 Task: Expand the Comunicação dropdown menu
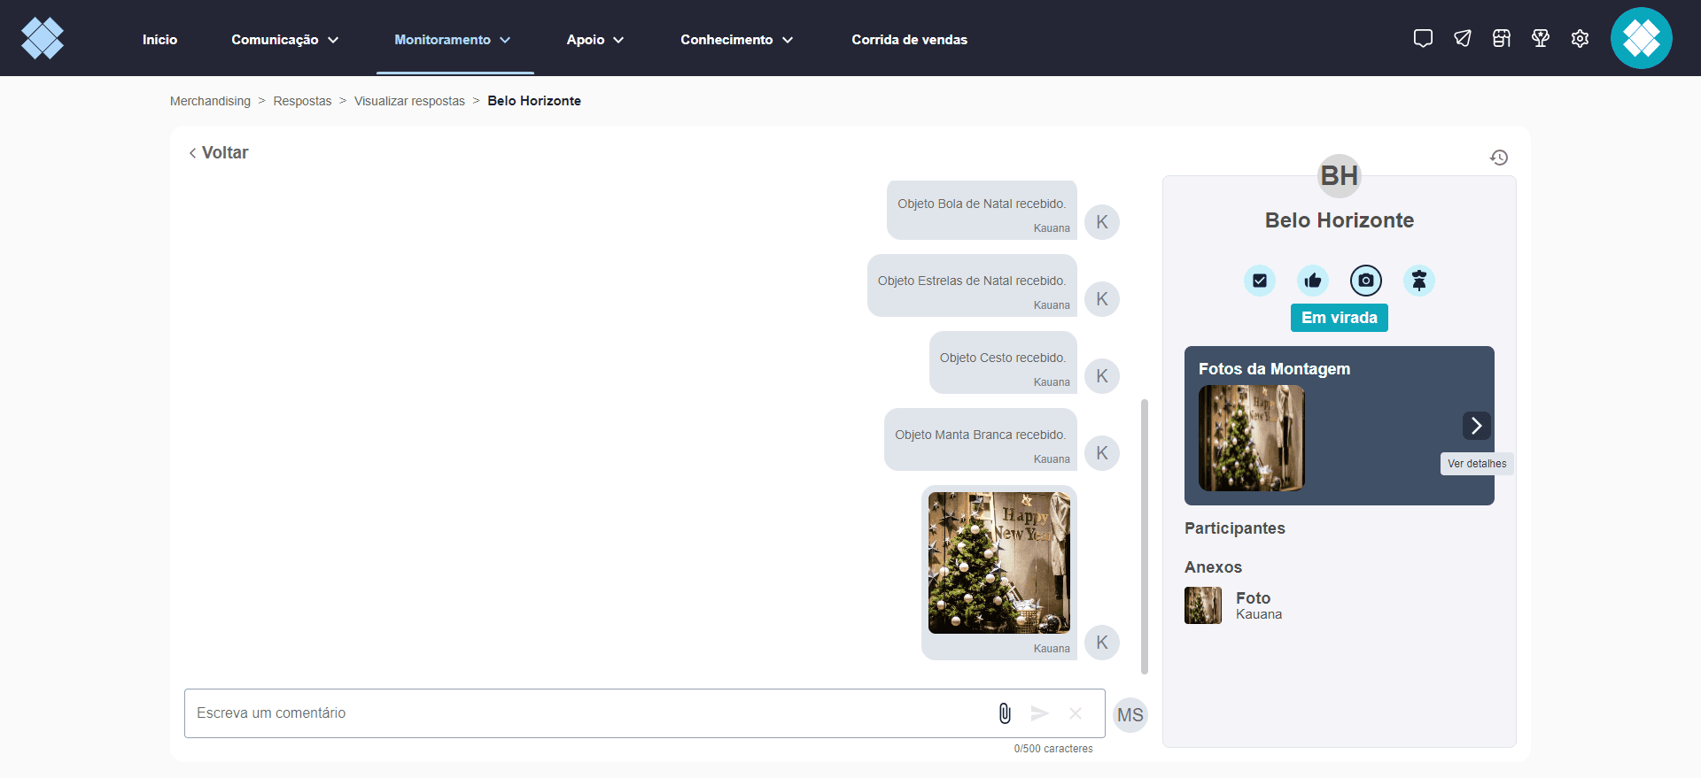point(285,40)
